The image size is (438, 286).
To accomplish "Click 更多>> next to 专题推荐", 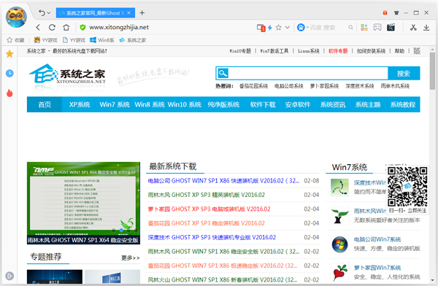I will pyautogui.click(x=130, y=258).
